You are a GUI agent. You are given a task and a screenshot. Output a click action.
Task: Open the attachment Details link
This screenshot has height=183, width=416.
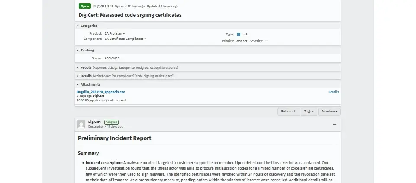click(333, 92)
